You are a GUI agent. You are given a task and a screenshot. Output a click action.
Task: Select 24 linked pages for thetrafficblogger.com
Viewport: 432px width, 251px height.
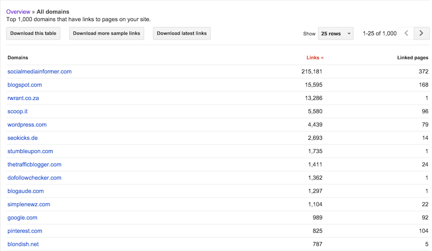[425, 164]
